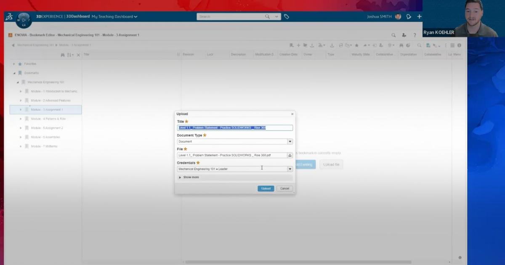Click the plus icon in the top bar
505x265 pixels.
(x=419, y=16)
